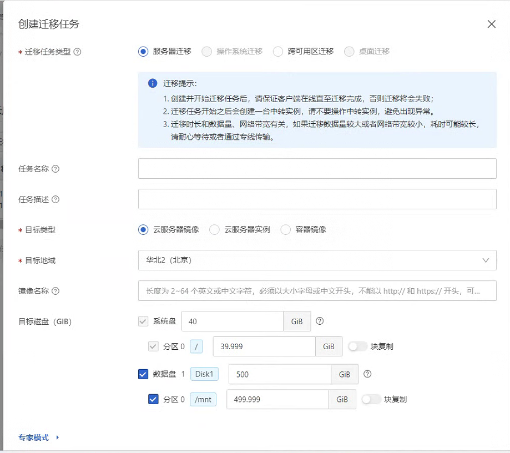Click 系统盘 size field showing 40

point(233,321)
